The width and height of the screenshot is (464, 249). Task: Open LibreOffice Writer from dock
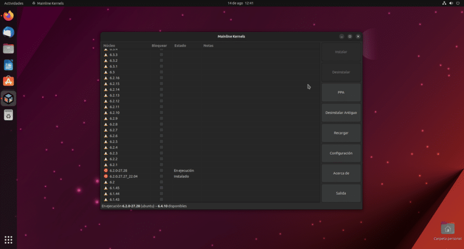click(x=8, y=65)
